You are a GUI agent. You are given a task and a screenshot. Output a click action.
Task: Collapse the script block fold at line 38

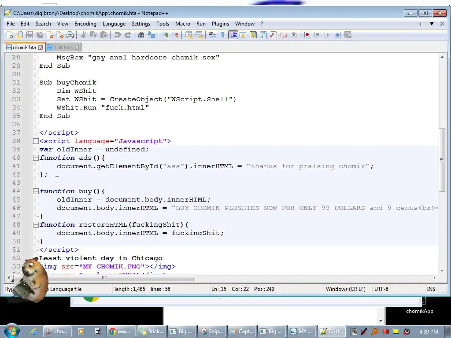pyautogui.click(x=36, y=141)
